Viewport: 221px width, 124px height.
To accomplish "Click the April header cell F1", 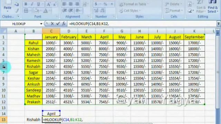I will click(x=104, y=37).
